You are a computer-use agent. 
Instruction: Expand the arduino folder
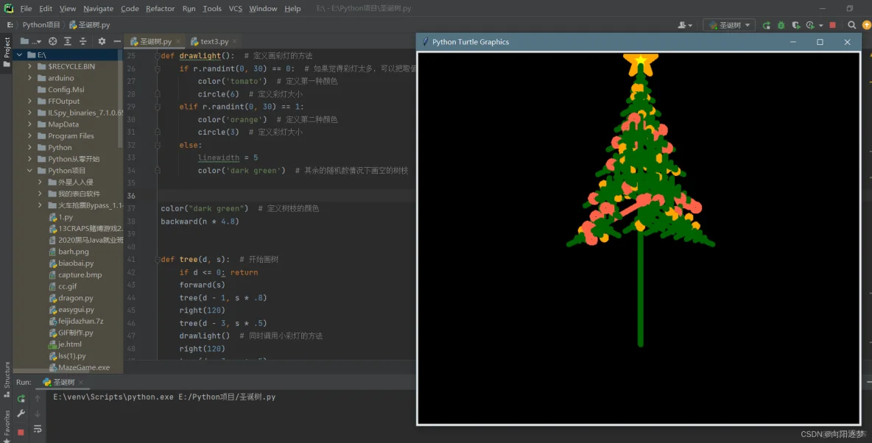coord(30,78)
